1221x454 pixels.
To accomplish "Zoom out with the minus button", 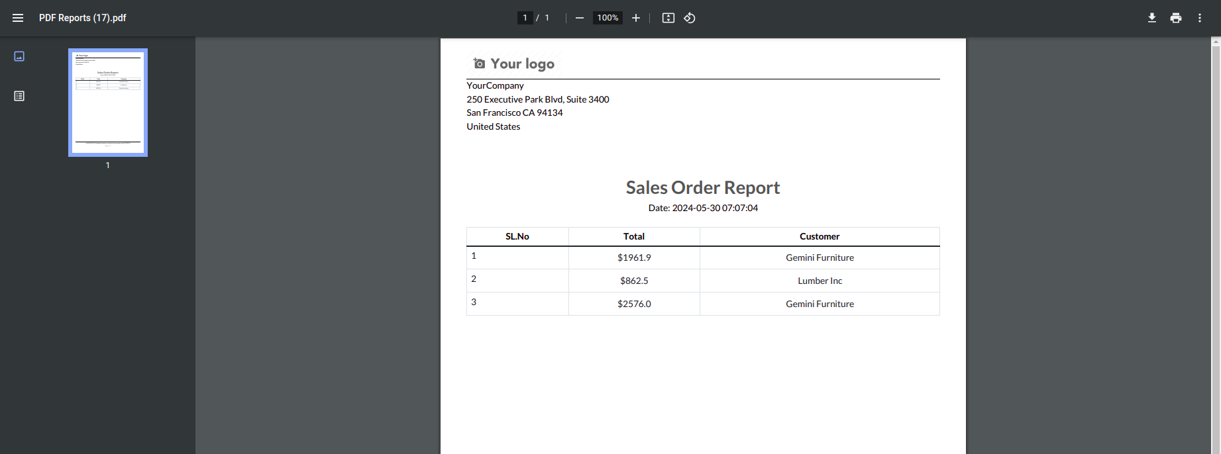I will [580, 18].
